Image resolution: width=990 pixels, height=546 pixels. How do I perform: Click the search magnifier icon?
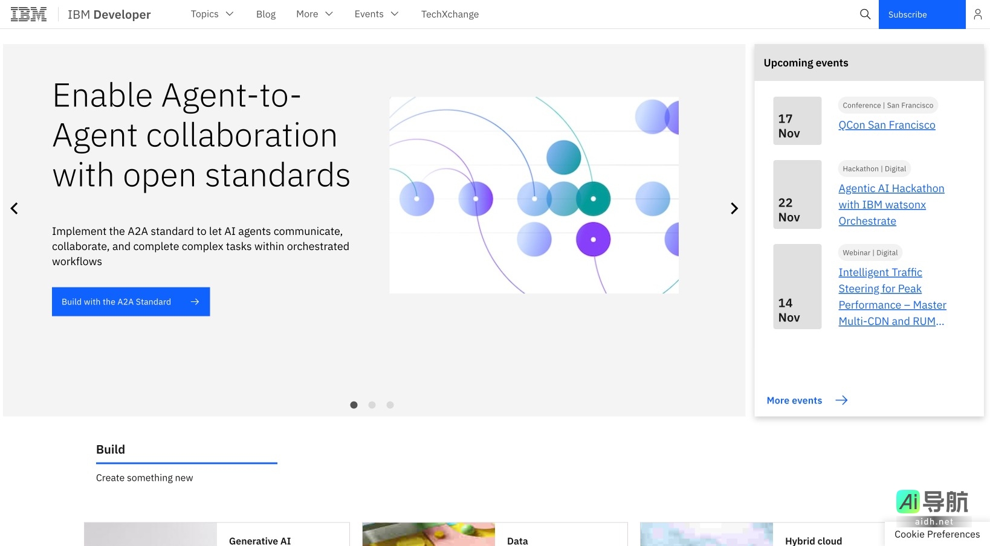[x=865, y=14]
